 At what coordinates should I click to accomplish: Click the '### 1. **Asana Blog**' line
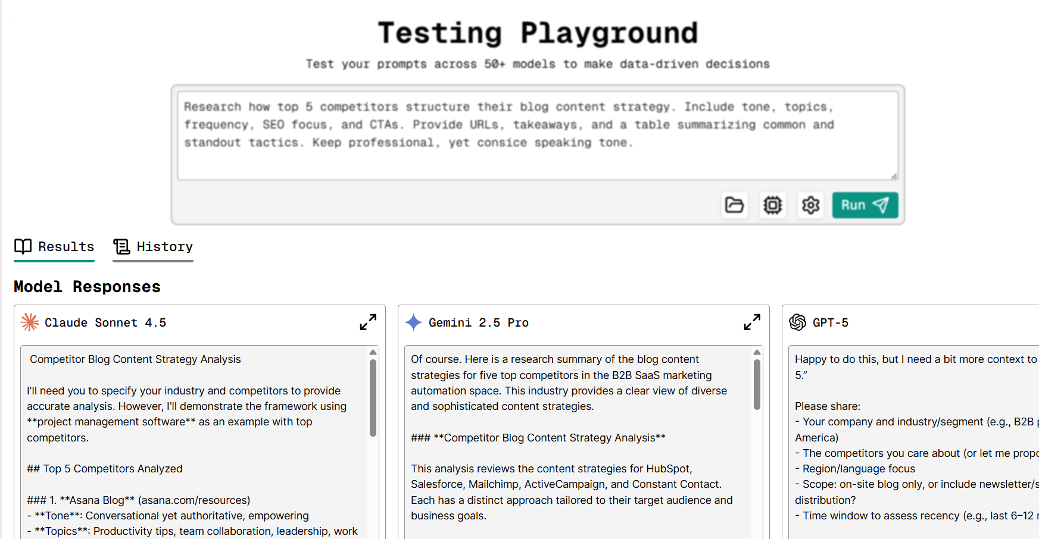[138, 500]
